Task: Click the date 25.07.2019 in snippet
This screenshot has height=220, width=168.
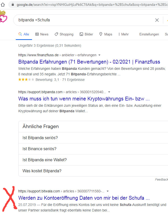Action: (27, 205)
